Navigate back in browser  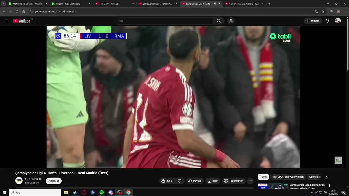[x=4, y=11]
